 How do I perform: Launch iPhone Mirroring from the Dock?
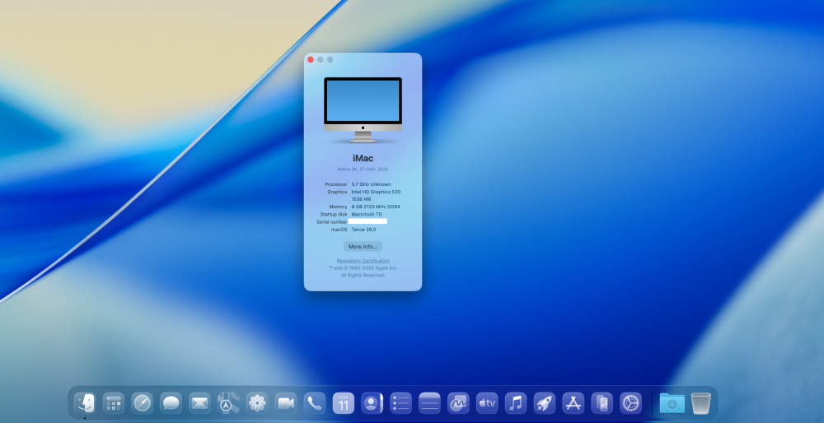click(x=602, y=403)
